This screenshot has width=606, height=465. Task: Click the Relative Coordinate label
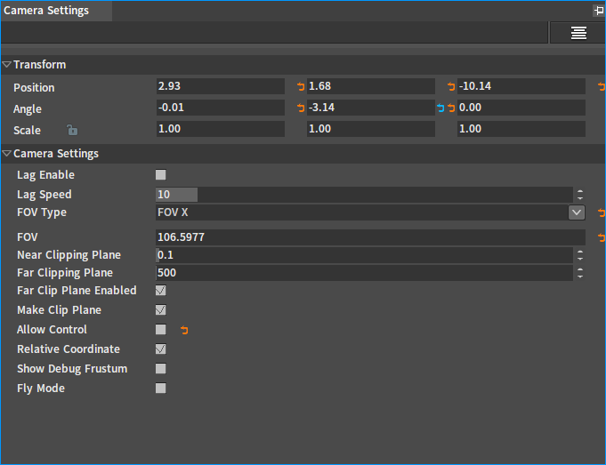pyautogui.click(x=69, y=349)
